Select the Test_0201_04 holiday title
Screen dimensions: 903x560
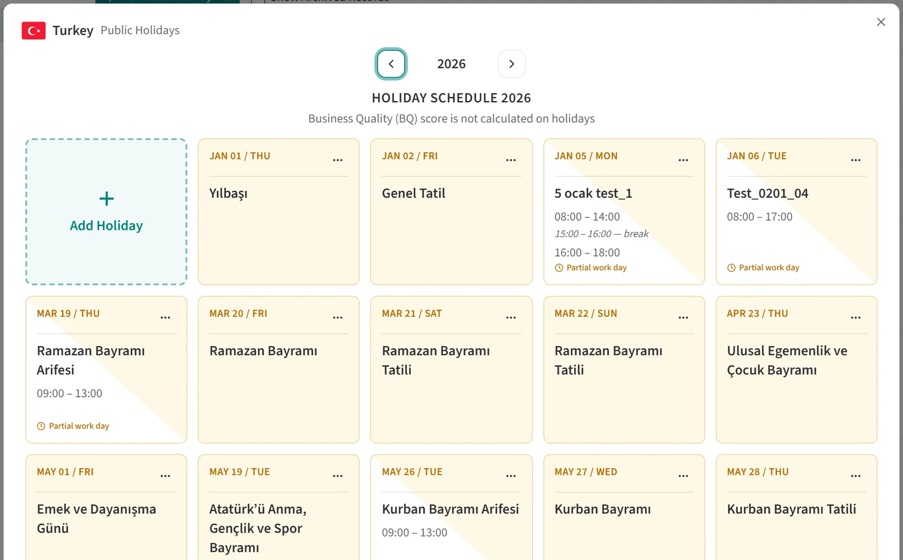pyautogui.click(x=768, y=194)
